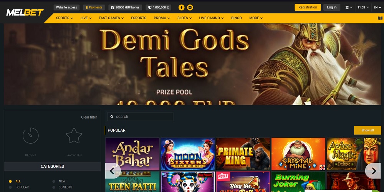Click the yellow Registration button
The width and height of the screenshot is (384, 192).
(308, 7)
